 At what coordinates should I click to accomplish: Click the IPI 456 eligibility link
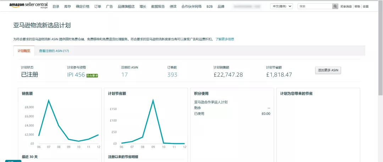click(x=76, y=75)
